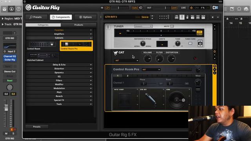
Task: Click the CAT Distortion knob
Action: (x=171, y=58)
